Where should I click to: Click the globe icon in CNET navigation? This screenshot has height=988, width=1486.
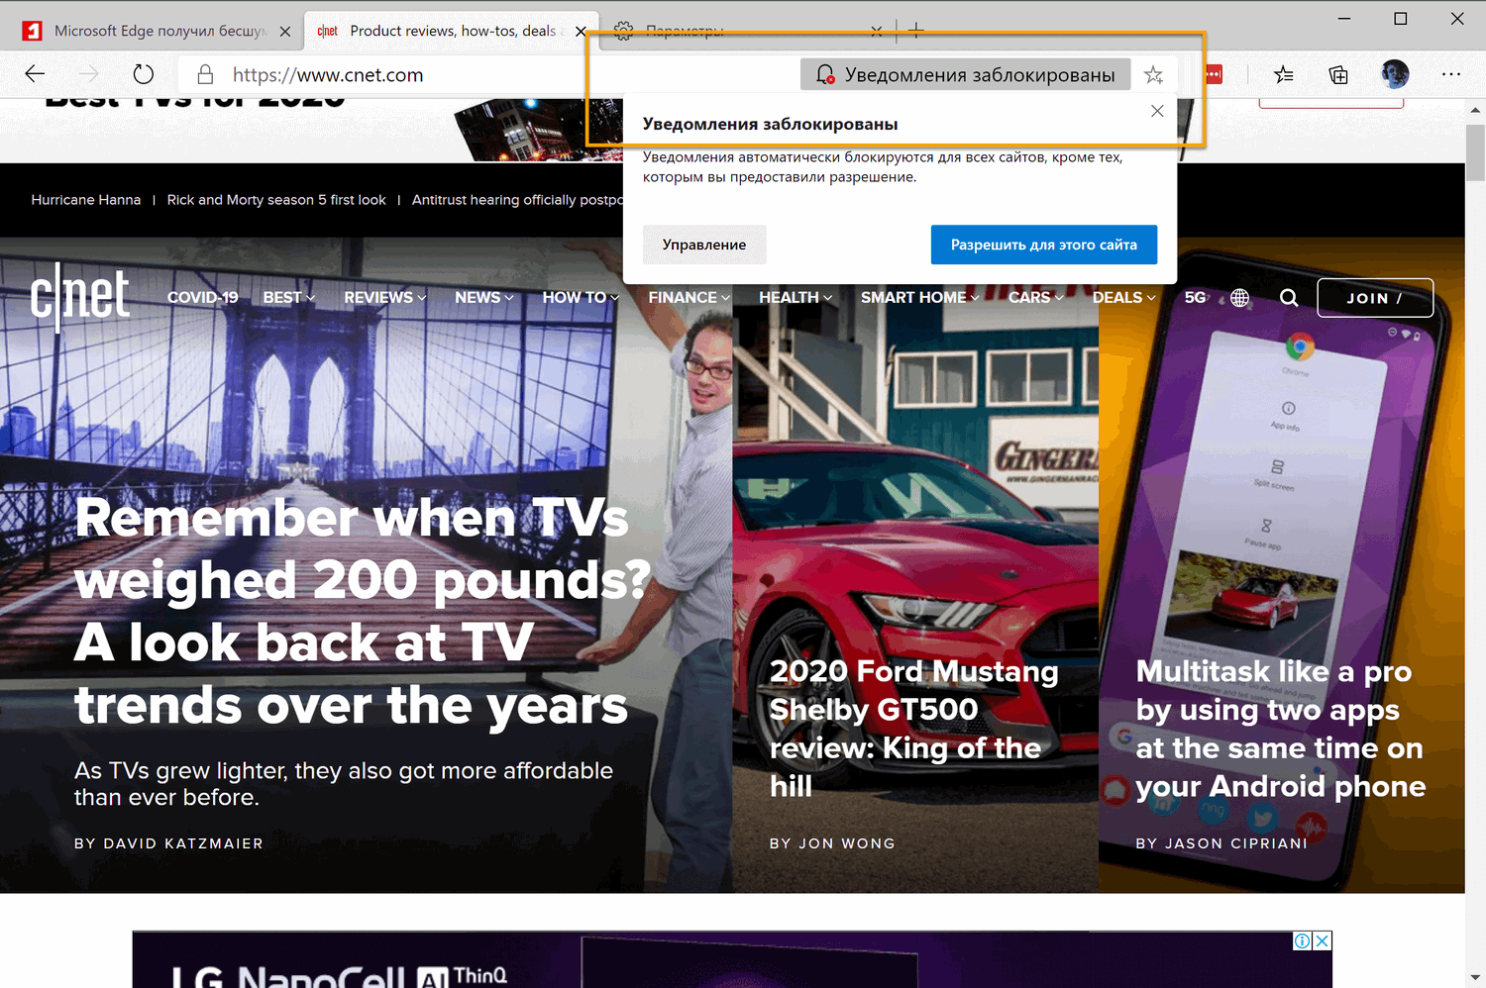[1239, 297]
